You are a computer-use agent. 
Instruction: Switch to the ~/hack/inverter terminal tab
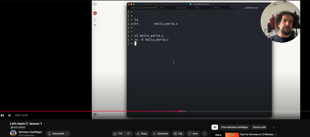click(181, 8)
